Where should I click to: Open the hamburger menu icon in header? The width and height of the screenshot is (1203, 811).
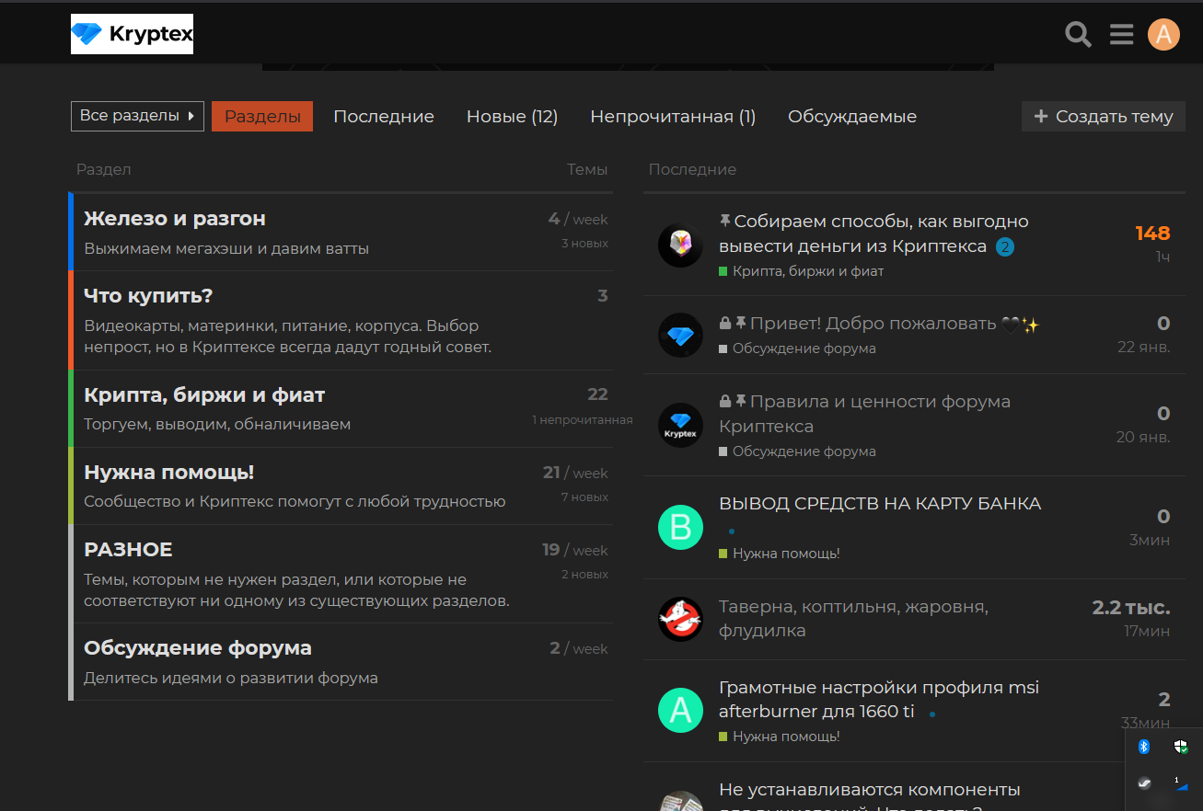(1121, 35)
